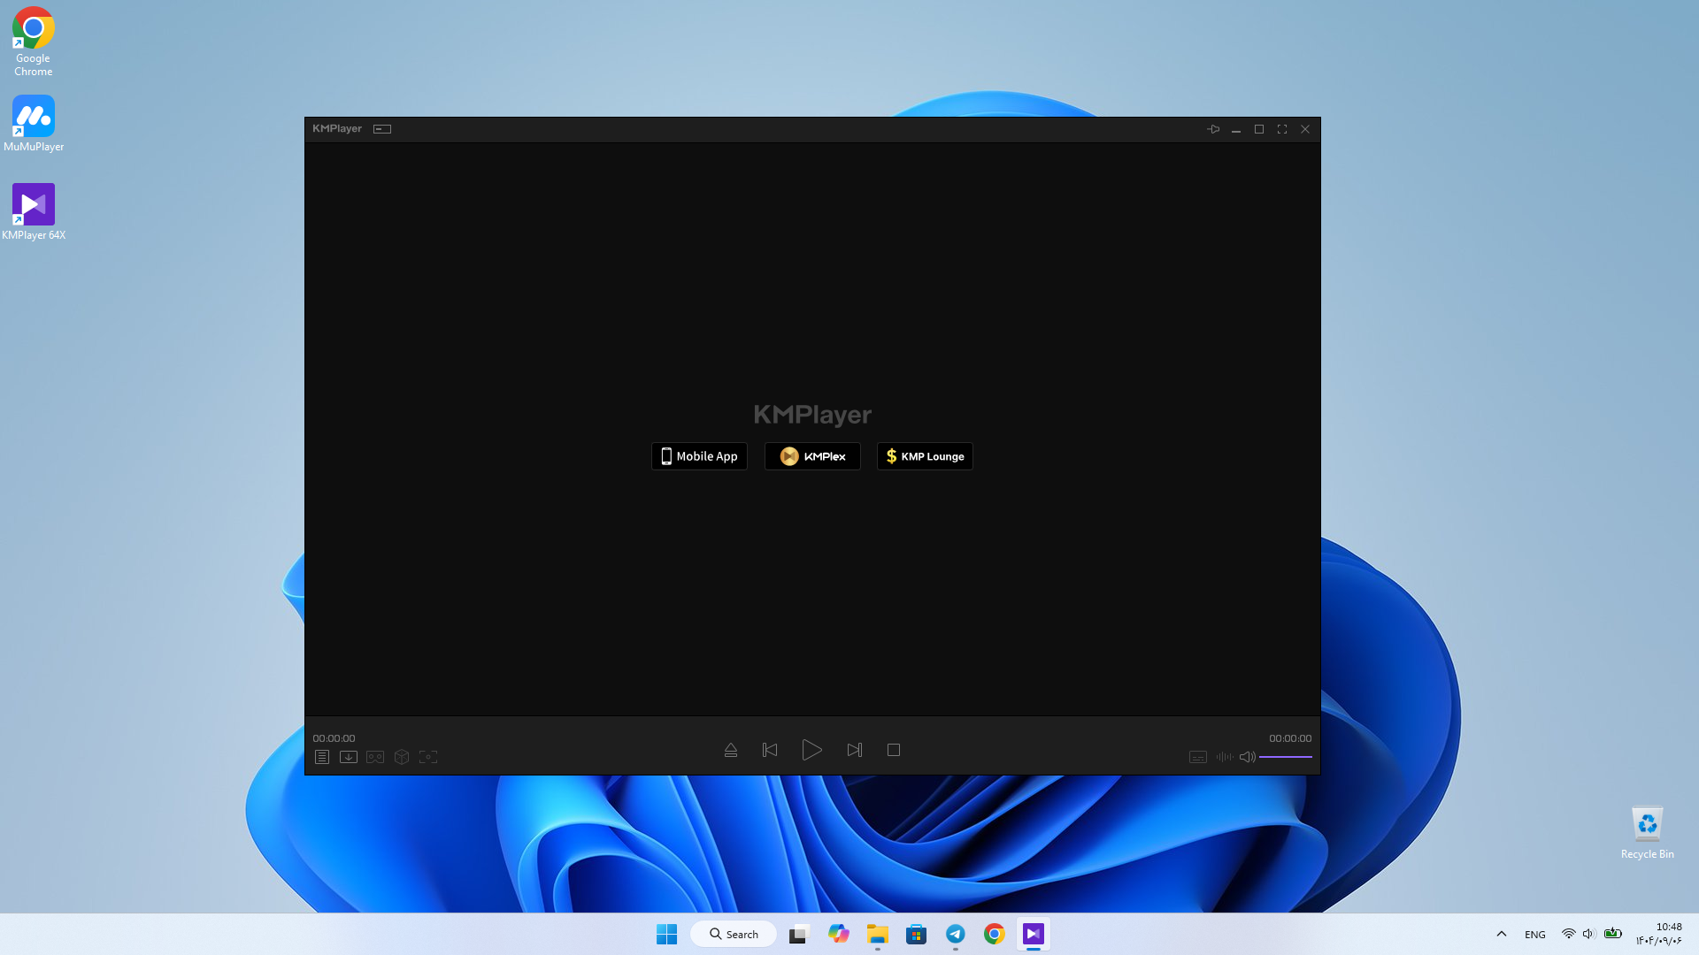Stop playback with the square button
This screenshot has height=955, width=1699.
coord(894,750)
